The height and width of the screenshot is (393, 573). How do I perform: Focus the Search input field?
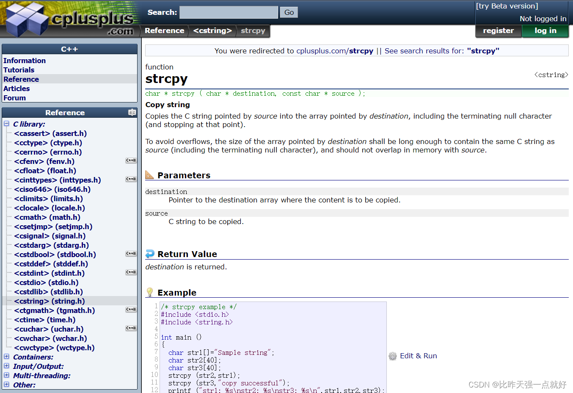point(229,12)
